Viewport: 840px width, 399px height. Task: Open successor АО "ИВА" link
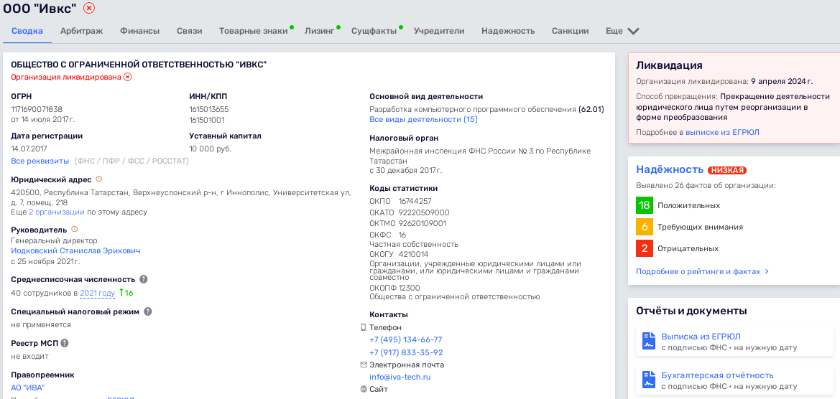(28, 388)
